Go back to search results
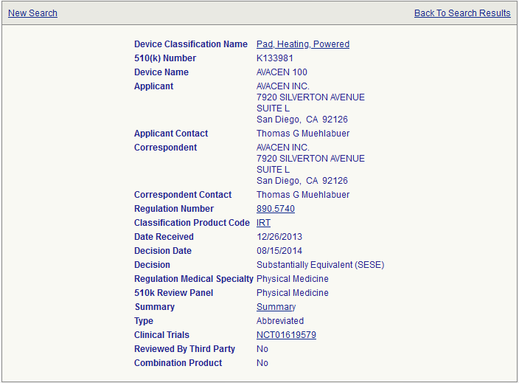 tap(461, 13)
